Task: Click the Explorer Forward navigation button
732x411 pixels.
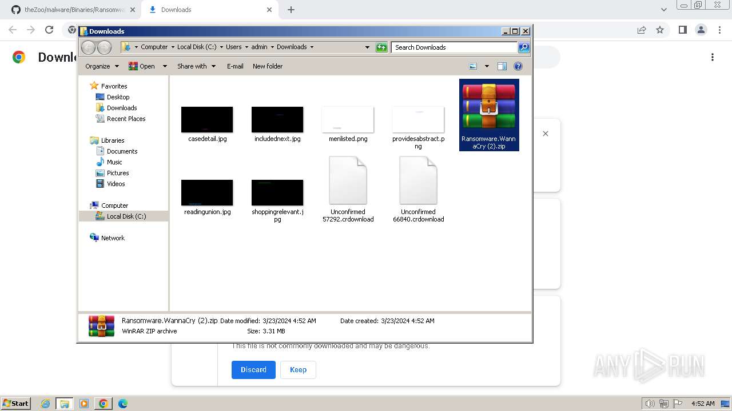Action: [104, 47]
